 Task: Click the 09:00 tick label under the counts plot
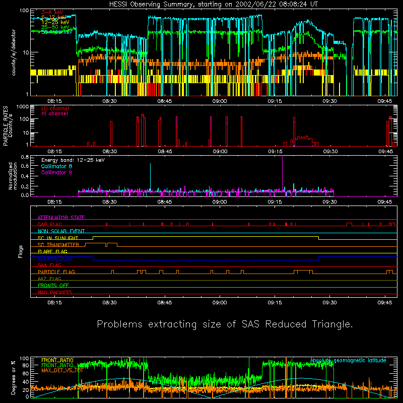[x=220, y=101]
